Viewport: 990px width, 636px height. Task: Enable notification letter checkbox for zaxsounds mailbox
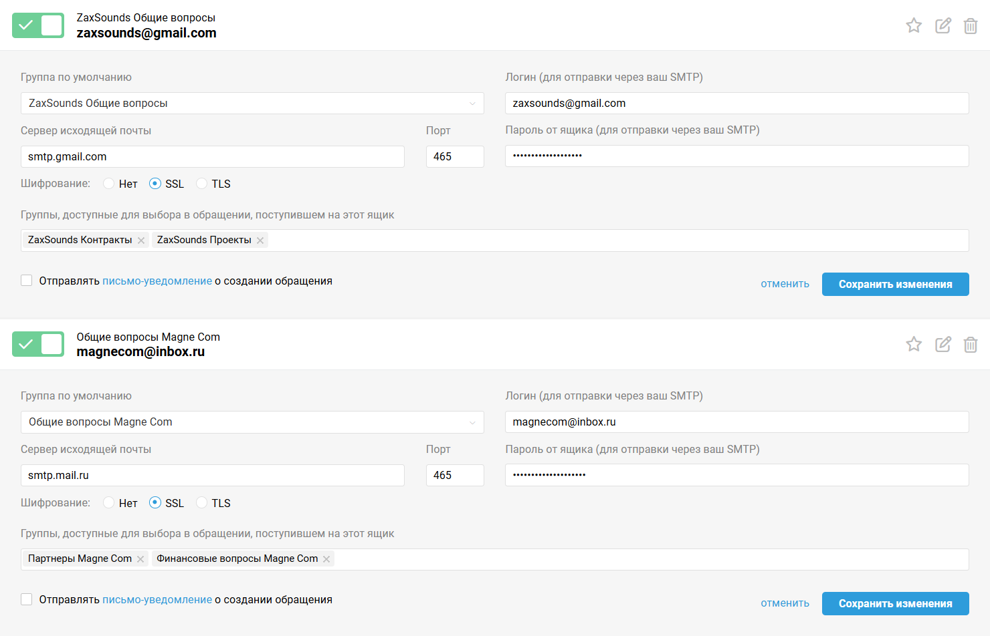(27, 281)
